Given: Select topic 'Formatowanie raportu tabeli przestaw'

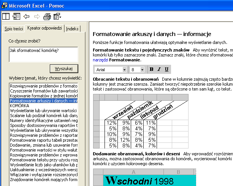Looking at the screenshot, I should pyautogui.click(x=44, y=140).
